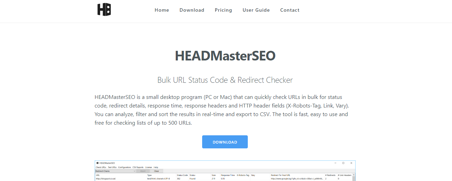
Task: Minimize the HEADMasterSEO app window
Action: (x=335, y=163)
